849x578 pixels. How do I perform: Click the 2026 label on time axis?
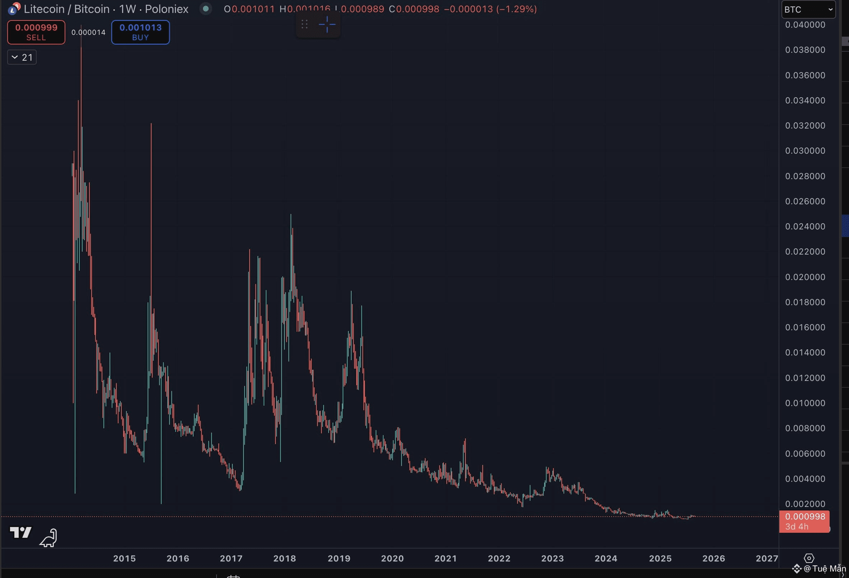point(714,558)
